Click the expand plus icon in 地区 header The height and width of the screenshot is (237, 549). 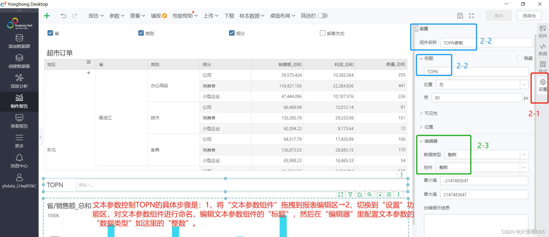point(89,62)
